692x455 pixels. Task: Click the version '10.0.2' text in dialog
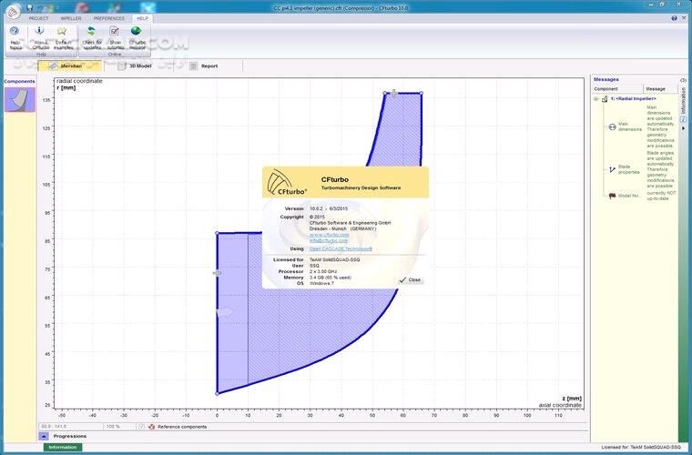tap(316, 208)
